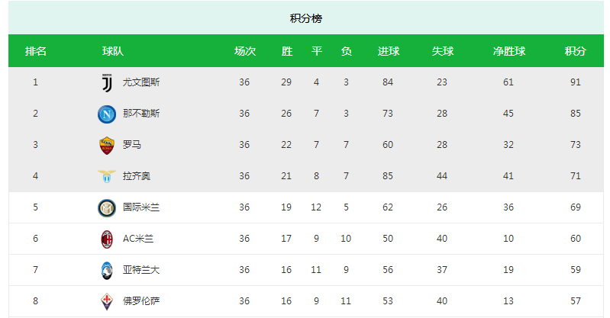Click the Inter Milan crest icon

pos(106,207)
